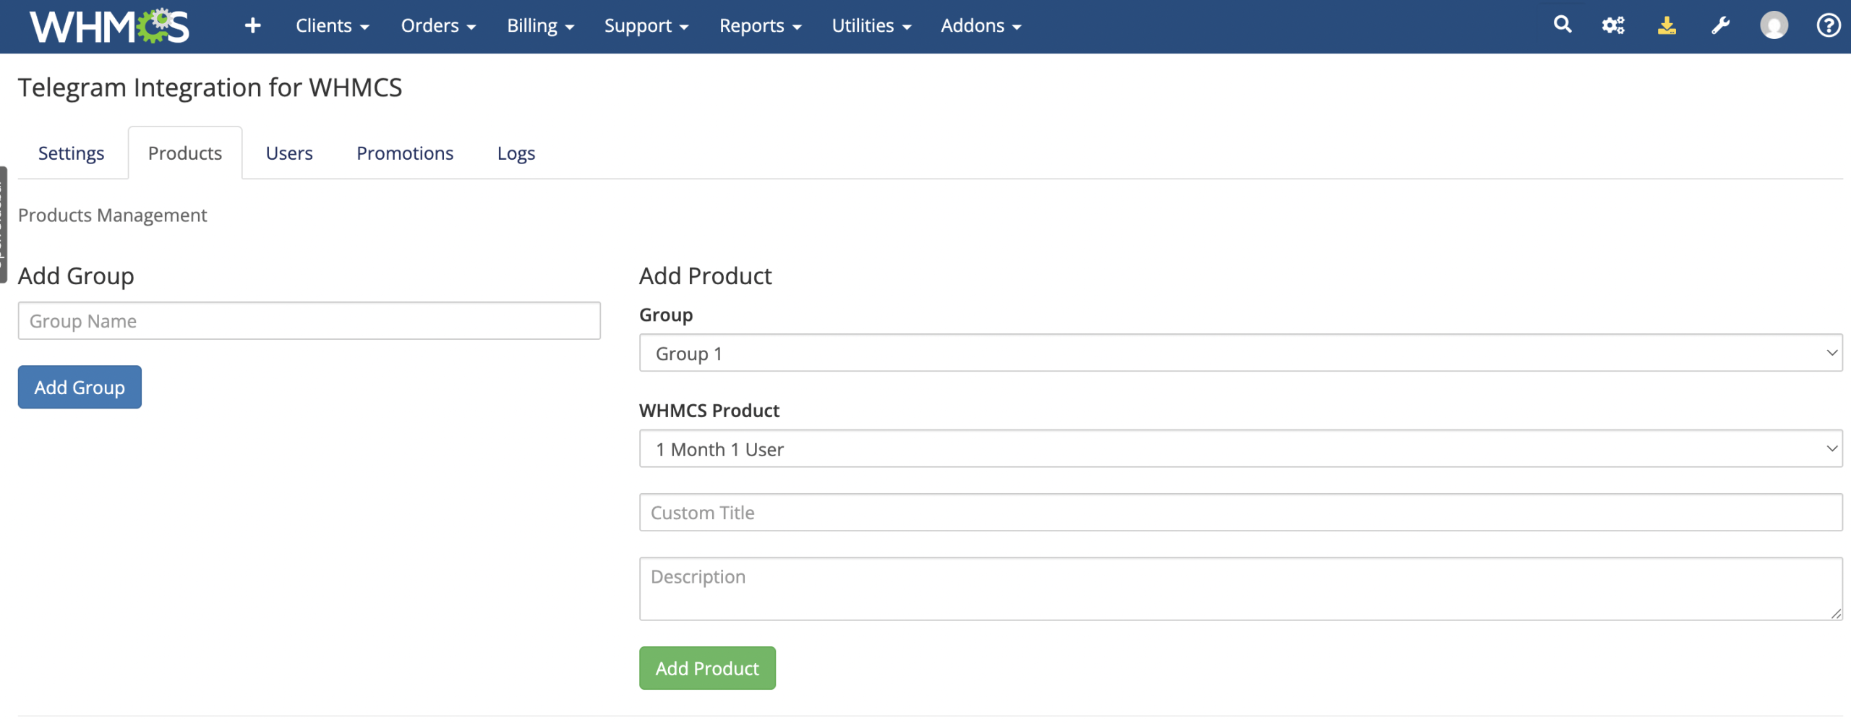Switch to the Users tab
This screenshot has width=1851, height=723.
pos(289,153)
